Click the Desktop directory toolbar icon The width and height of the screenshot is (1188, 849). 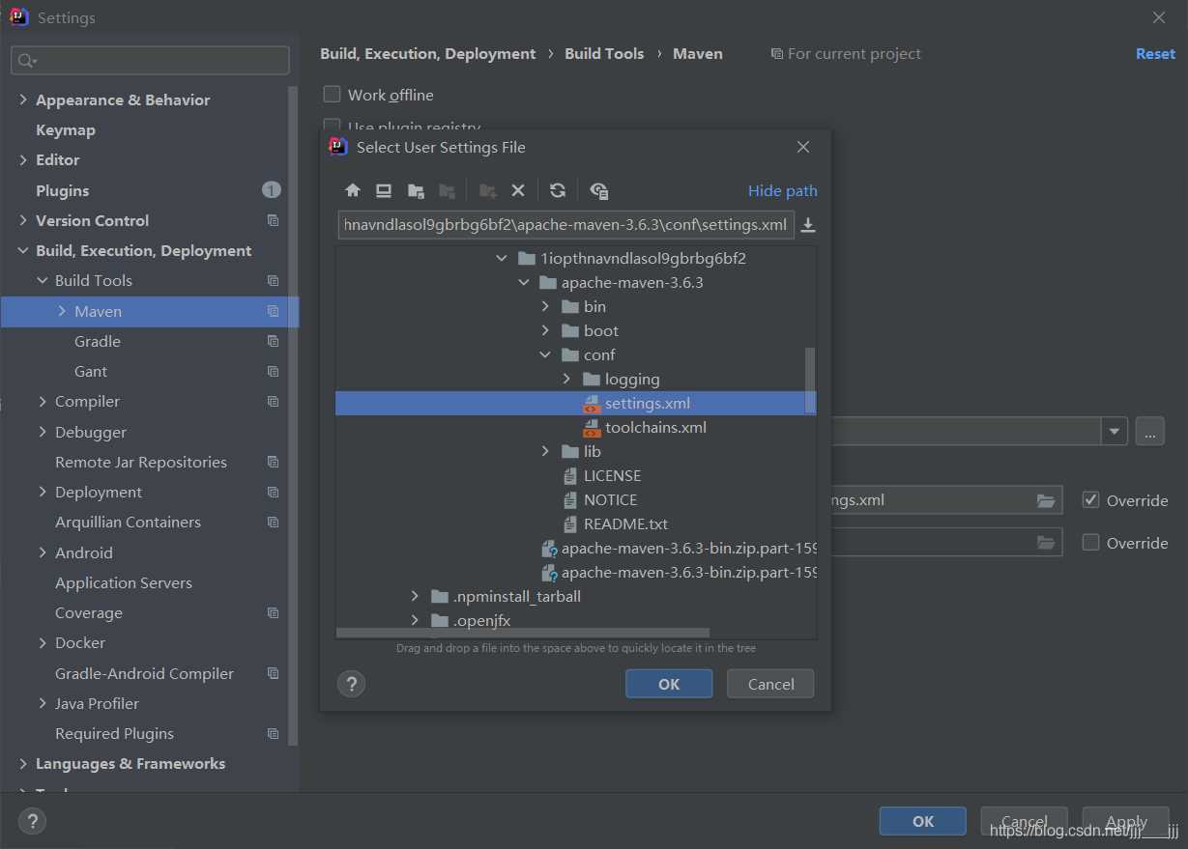click(384, 190)
